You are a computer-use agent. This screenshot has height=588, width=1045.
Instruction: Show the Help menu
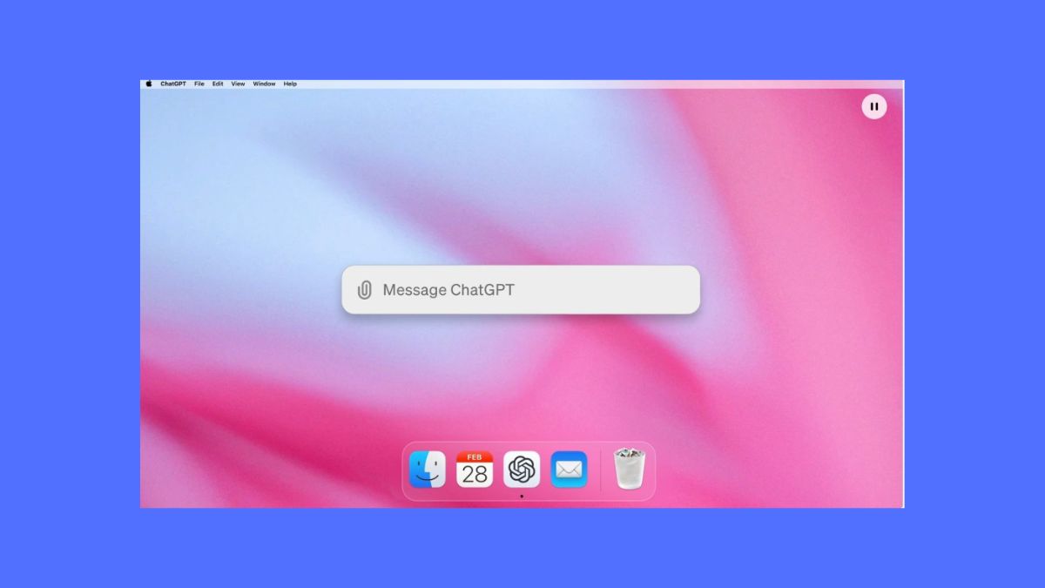290,84
